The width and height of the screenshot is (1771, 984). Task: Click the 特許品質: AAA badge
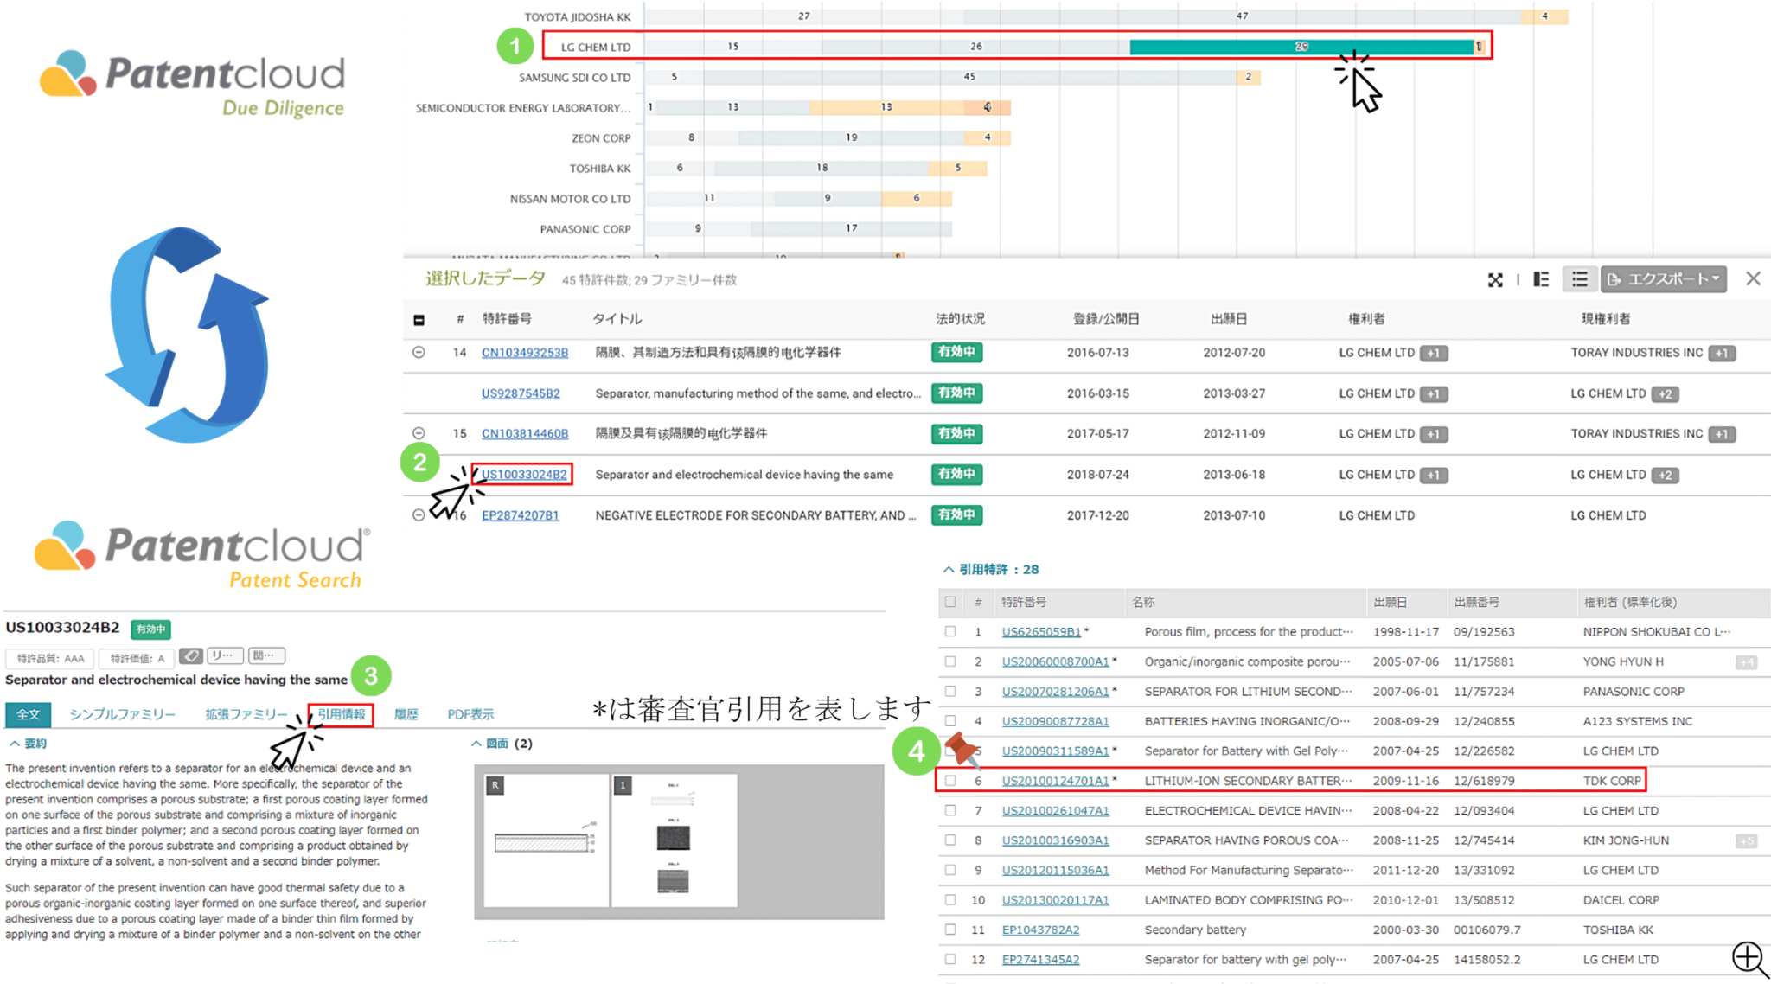[51, 658]
